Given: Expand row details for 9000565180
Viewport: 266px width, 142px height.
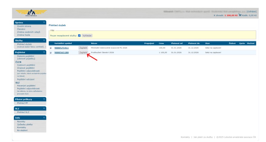Looking at the screenshot, I should [x=51, y=52].
